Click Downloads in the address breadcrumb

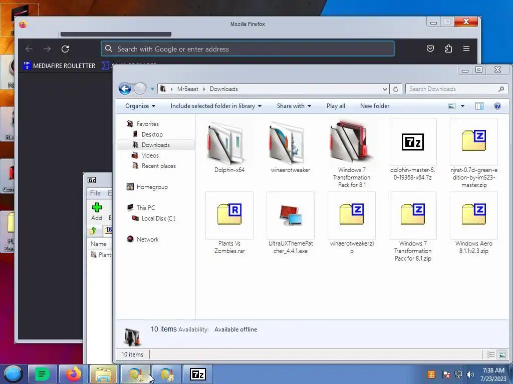pos(224,89)
